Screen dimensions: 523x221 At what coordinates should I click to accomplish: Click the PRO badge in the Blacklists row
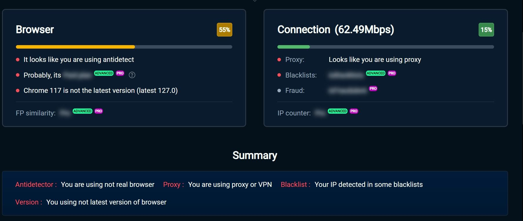click(392, 73)
